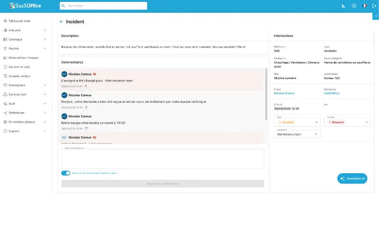Open the État dropdown showing En cours
The height and width of the screenshot is (239, 379).
pos(297,122)
